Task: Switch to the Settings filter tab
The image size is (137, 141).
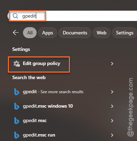Action: 125,33
